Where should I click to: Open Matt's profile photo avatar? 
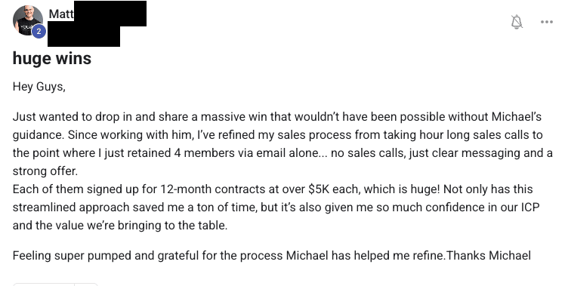tap(28, 20)
